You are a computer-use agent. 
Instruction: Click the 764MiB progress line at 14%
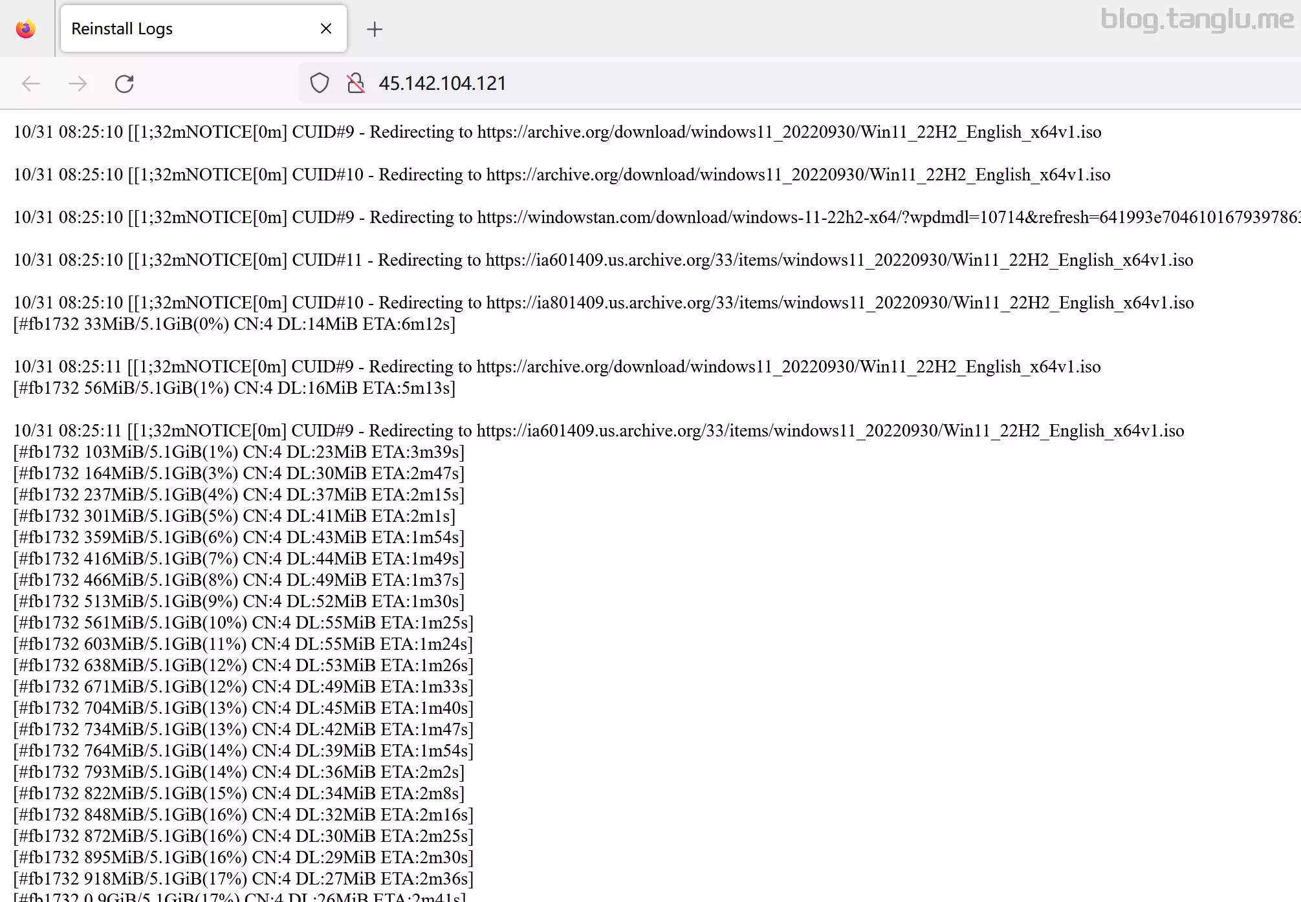pos(243,751)
